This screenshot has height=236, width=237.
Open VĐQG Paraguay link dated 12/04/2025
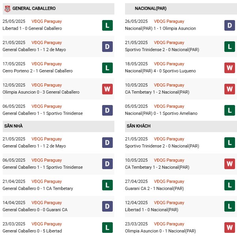point(169,203)
